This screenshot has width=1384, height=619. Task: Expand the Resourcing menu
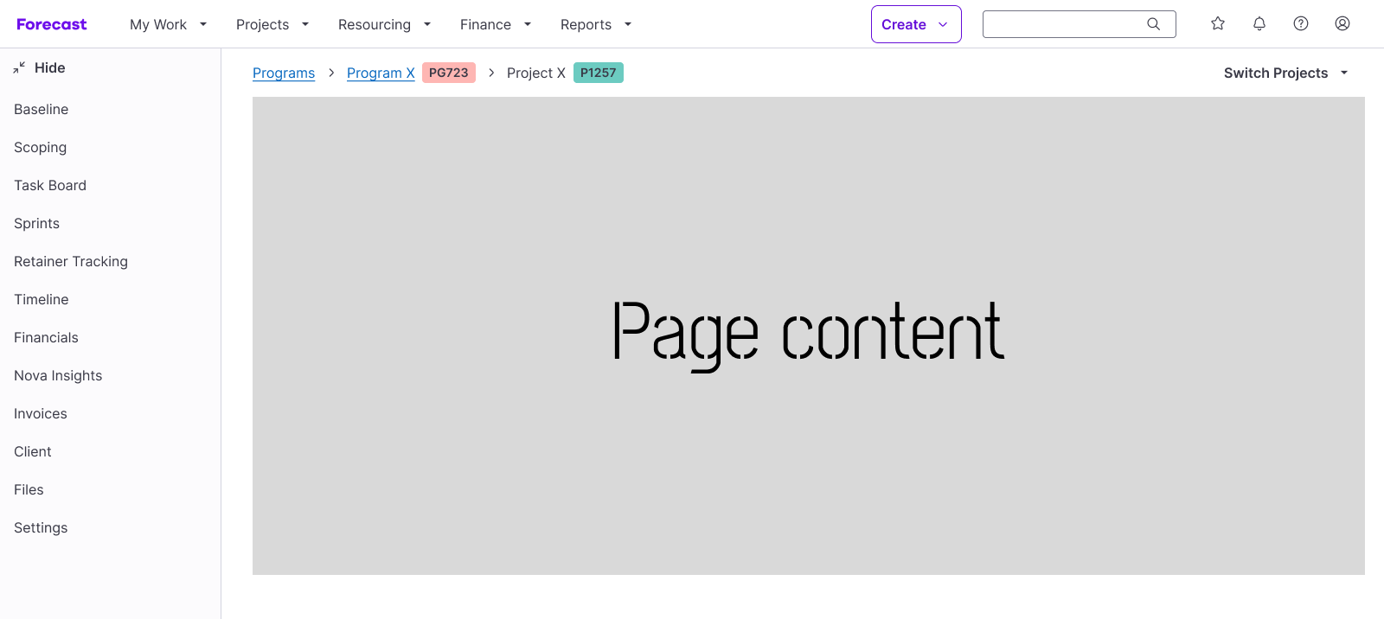pyautogui.click(x=384, y=24)
